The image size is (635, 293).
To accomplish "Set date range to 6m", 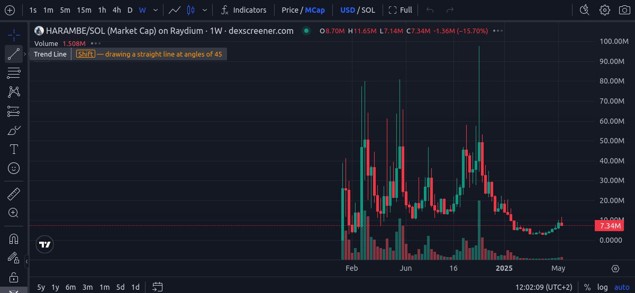I will (x=70, y=287).
